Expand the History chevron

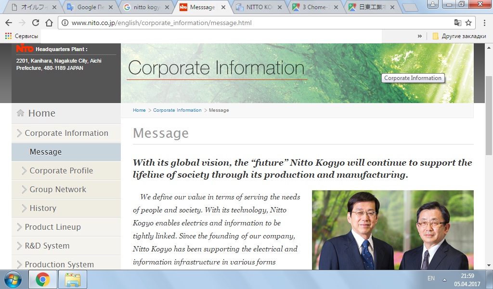tap(24, 208)
